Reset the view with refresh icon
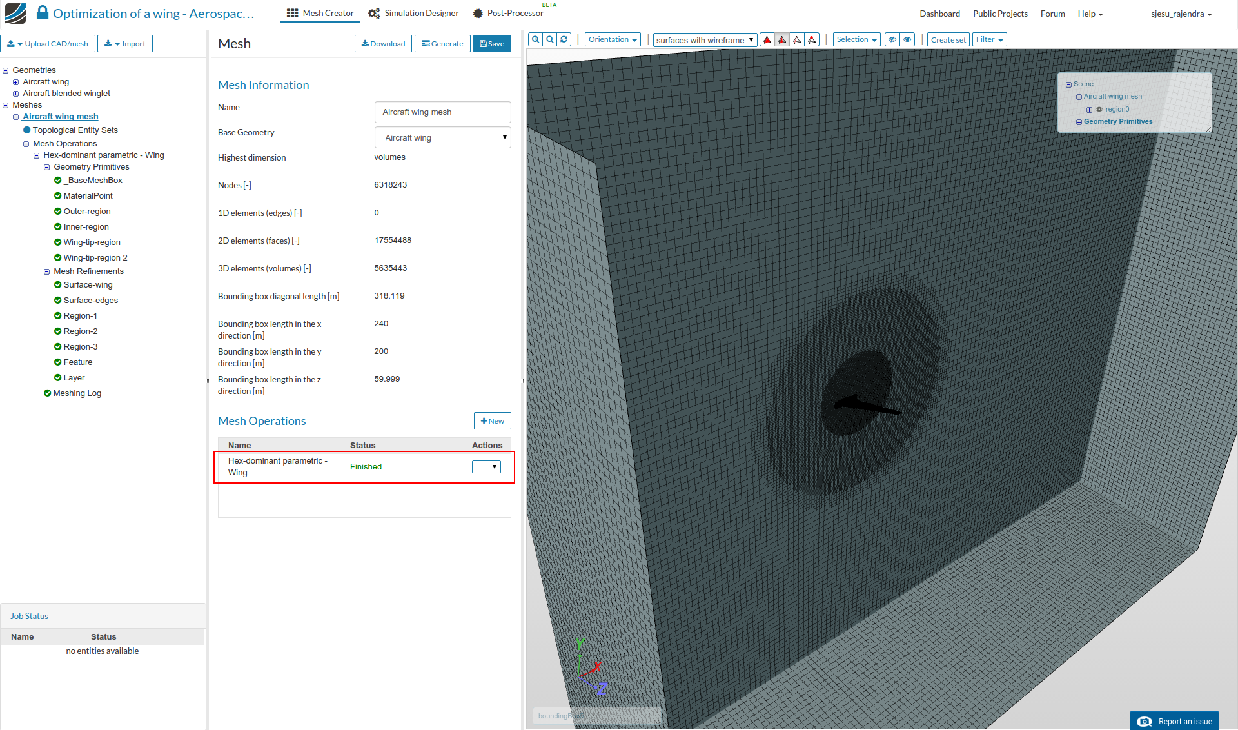Screen dimensions: 1238x730 [564, 40]
